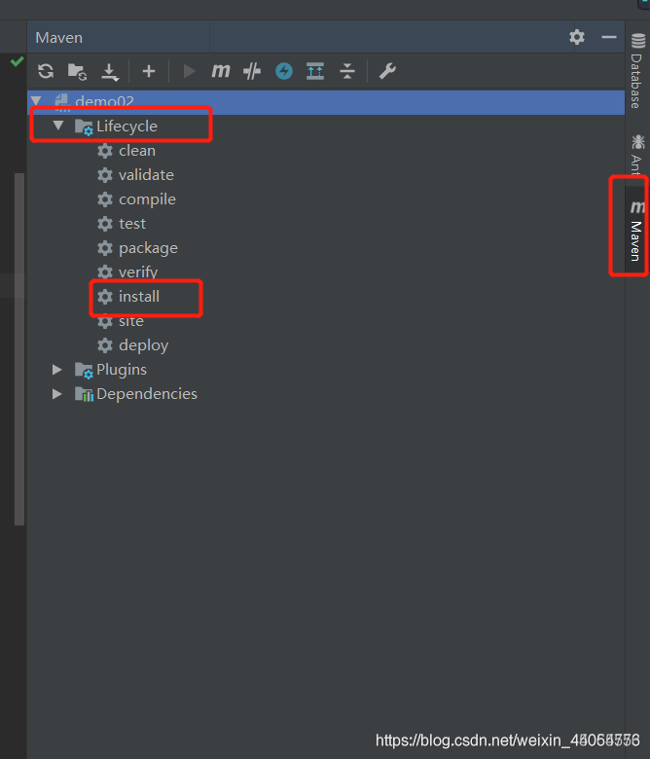The image size is (650, 759).
Task: Open Maven panel gear options
Action: pos(577,37)
